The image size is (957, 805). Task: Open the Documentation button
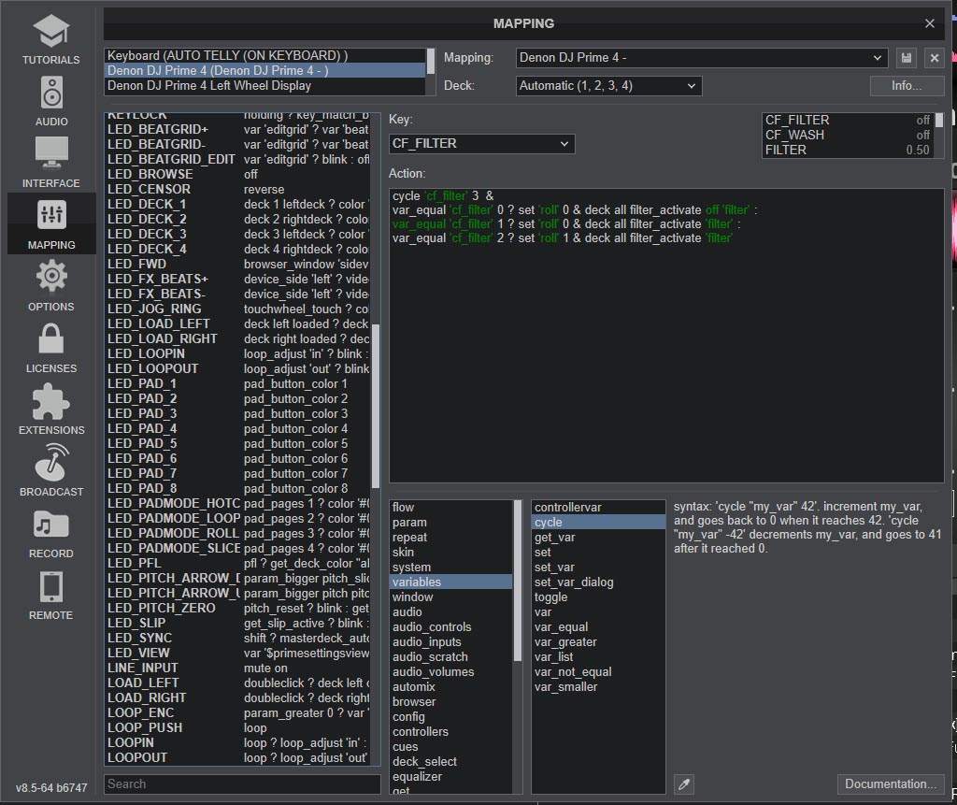coord(891,784)
